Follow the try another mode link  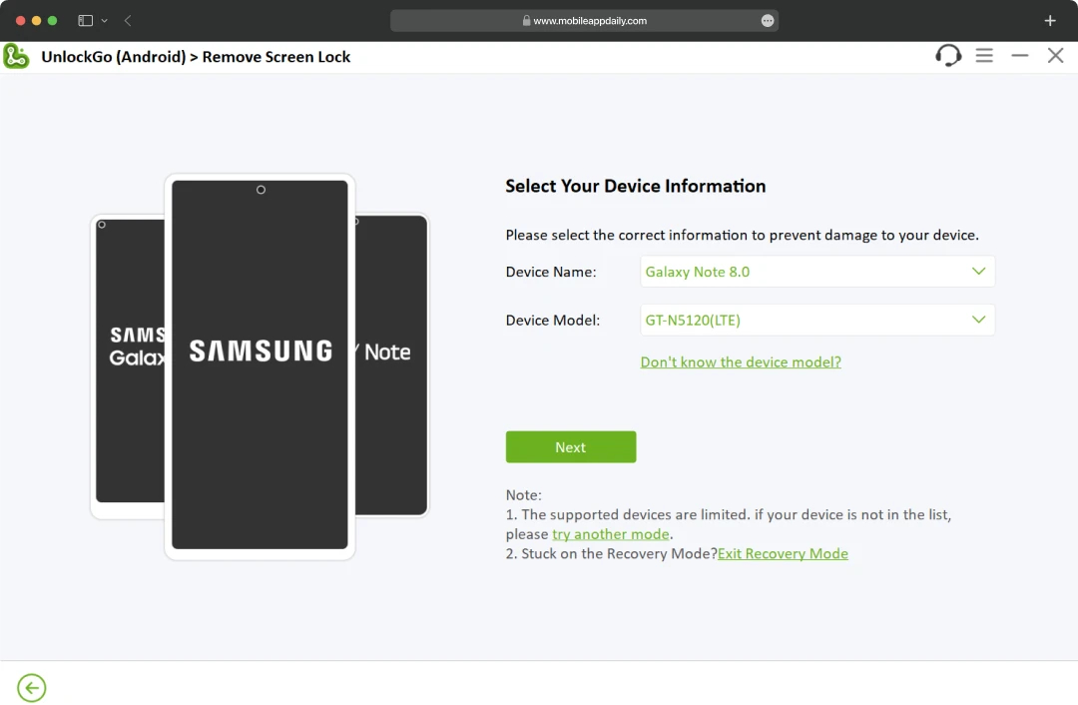pyautogui.click(x=611, y=533)
